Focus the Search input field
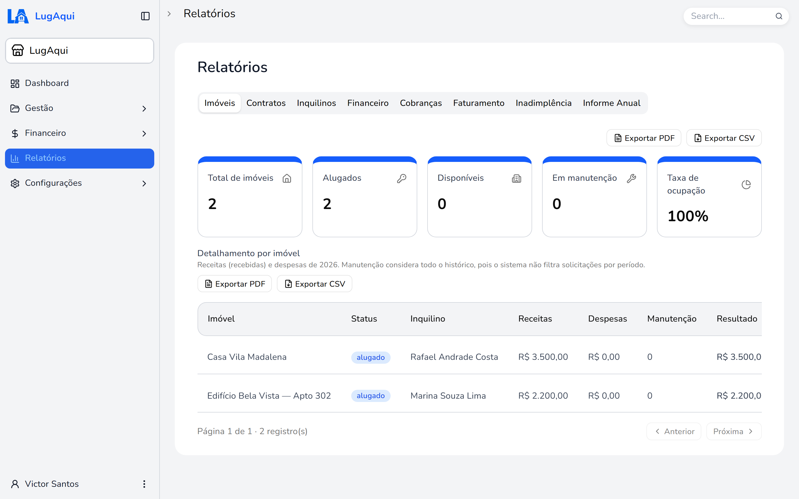 coord(736,16)
